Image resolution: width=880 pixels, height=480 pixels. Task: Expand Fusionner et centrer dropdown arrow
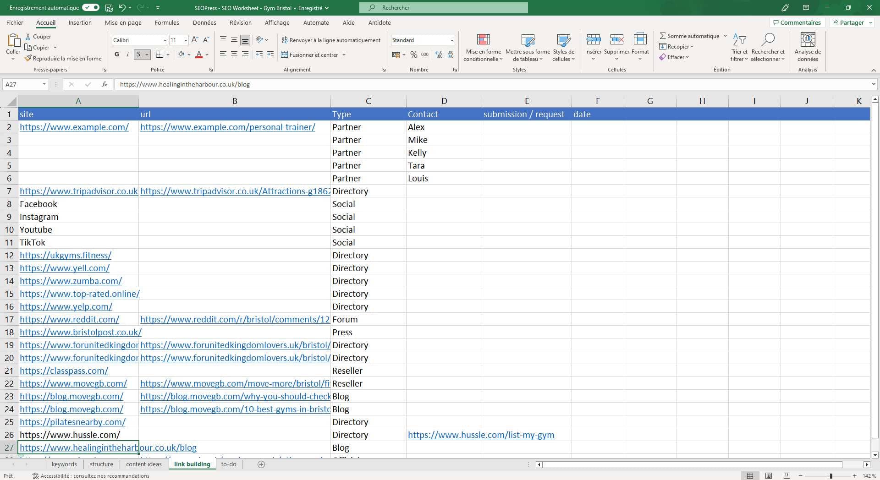tap(344, 55)
